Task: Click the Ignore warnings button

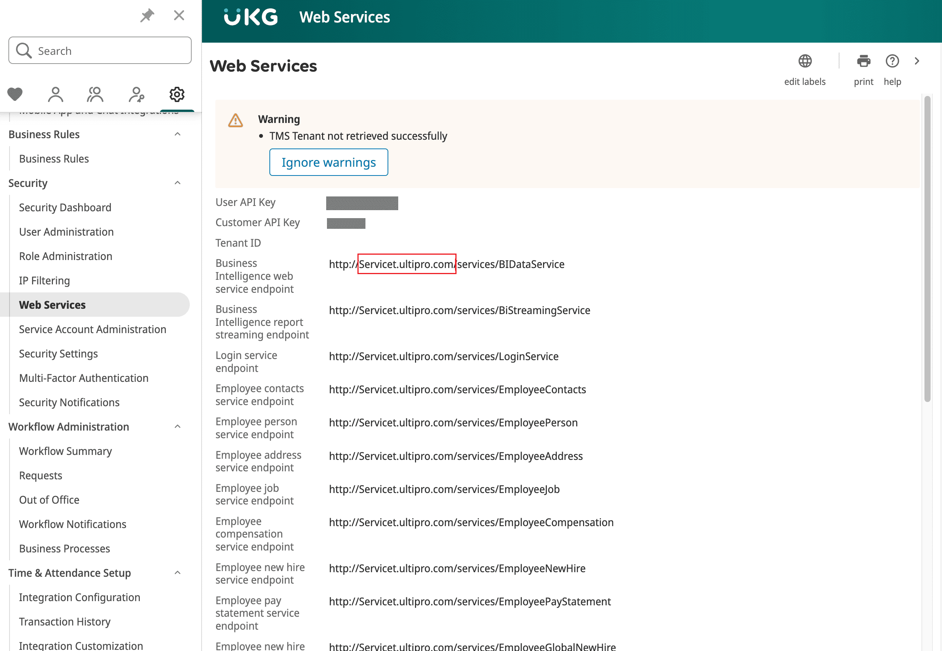Action: pyautogui.click(x=328, y=161)
